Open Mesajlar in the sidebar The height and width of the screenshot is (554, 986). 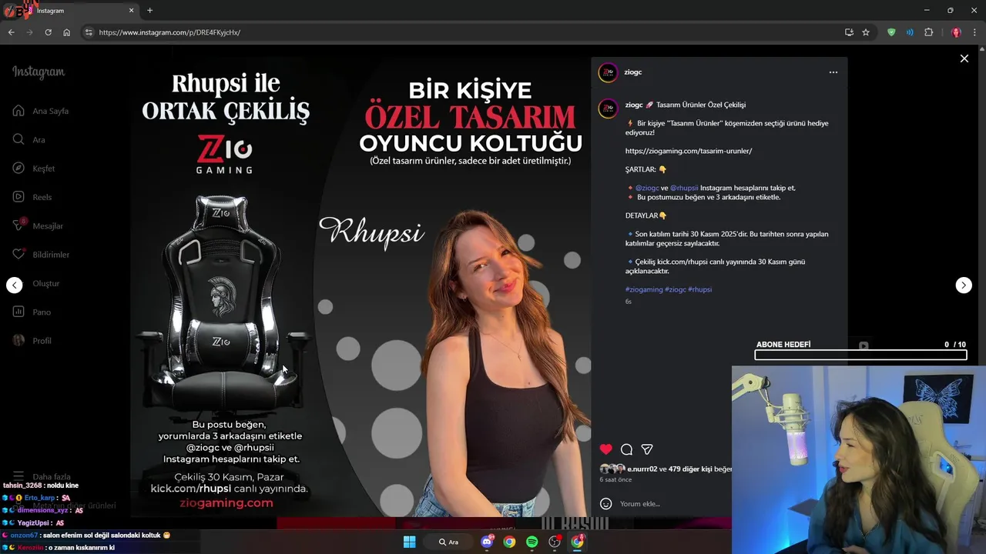38,225
